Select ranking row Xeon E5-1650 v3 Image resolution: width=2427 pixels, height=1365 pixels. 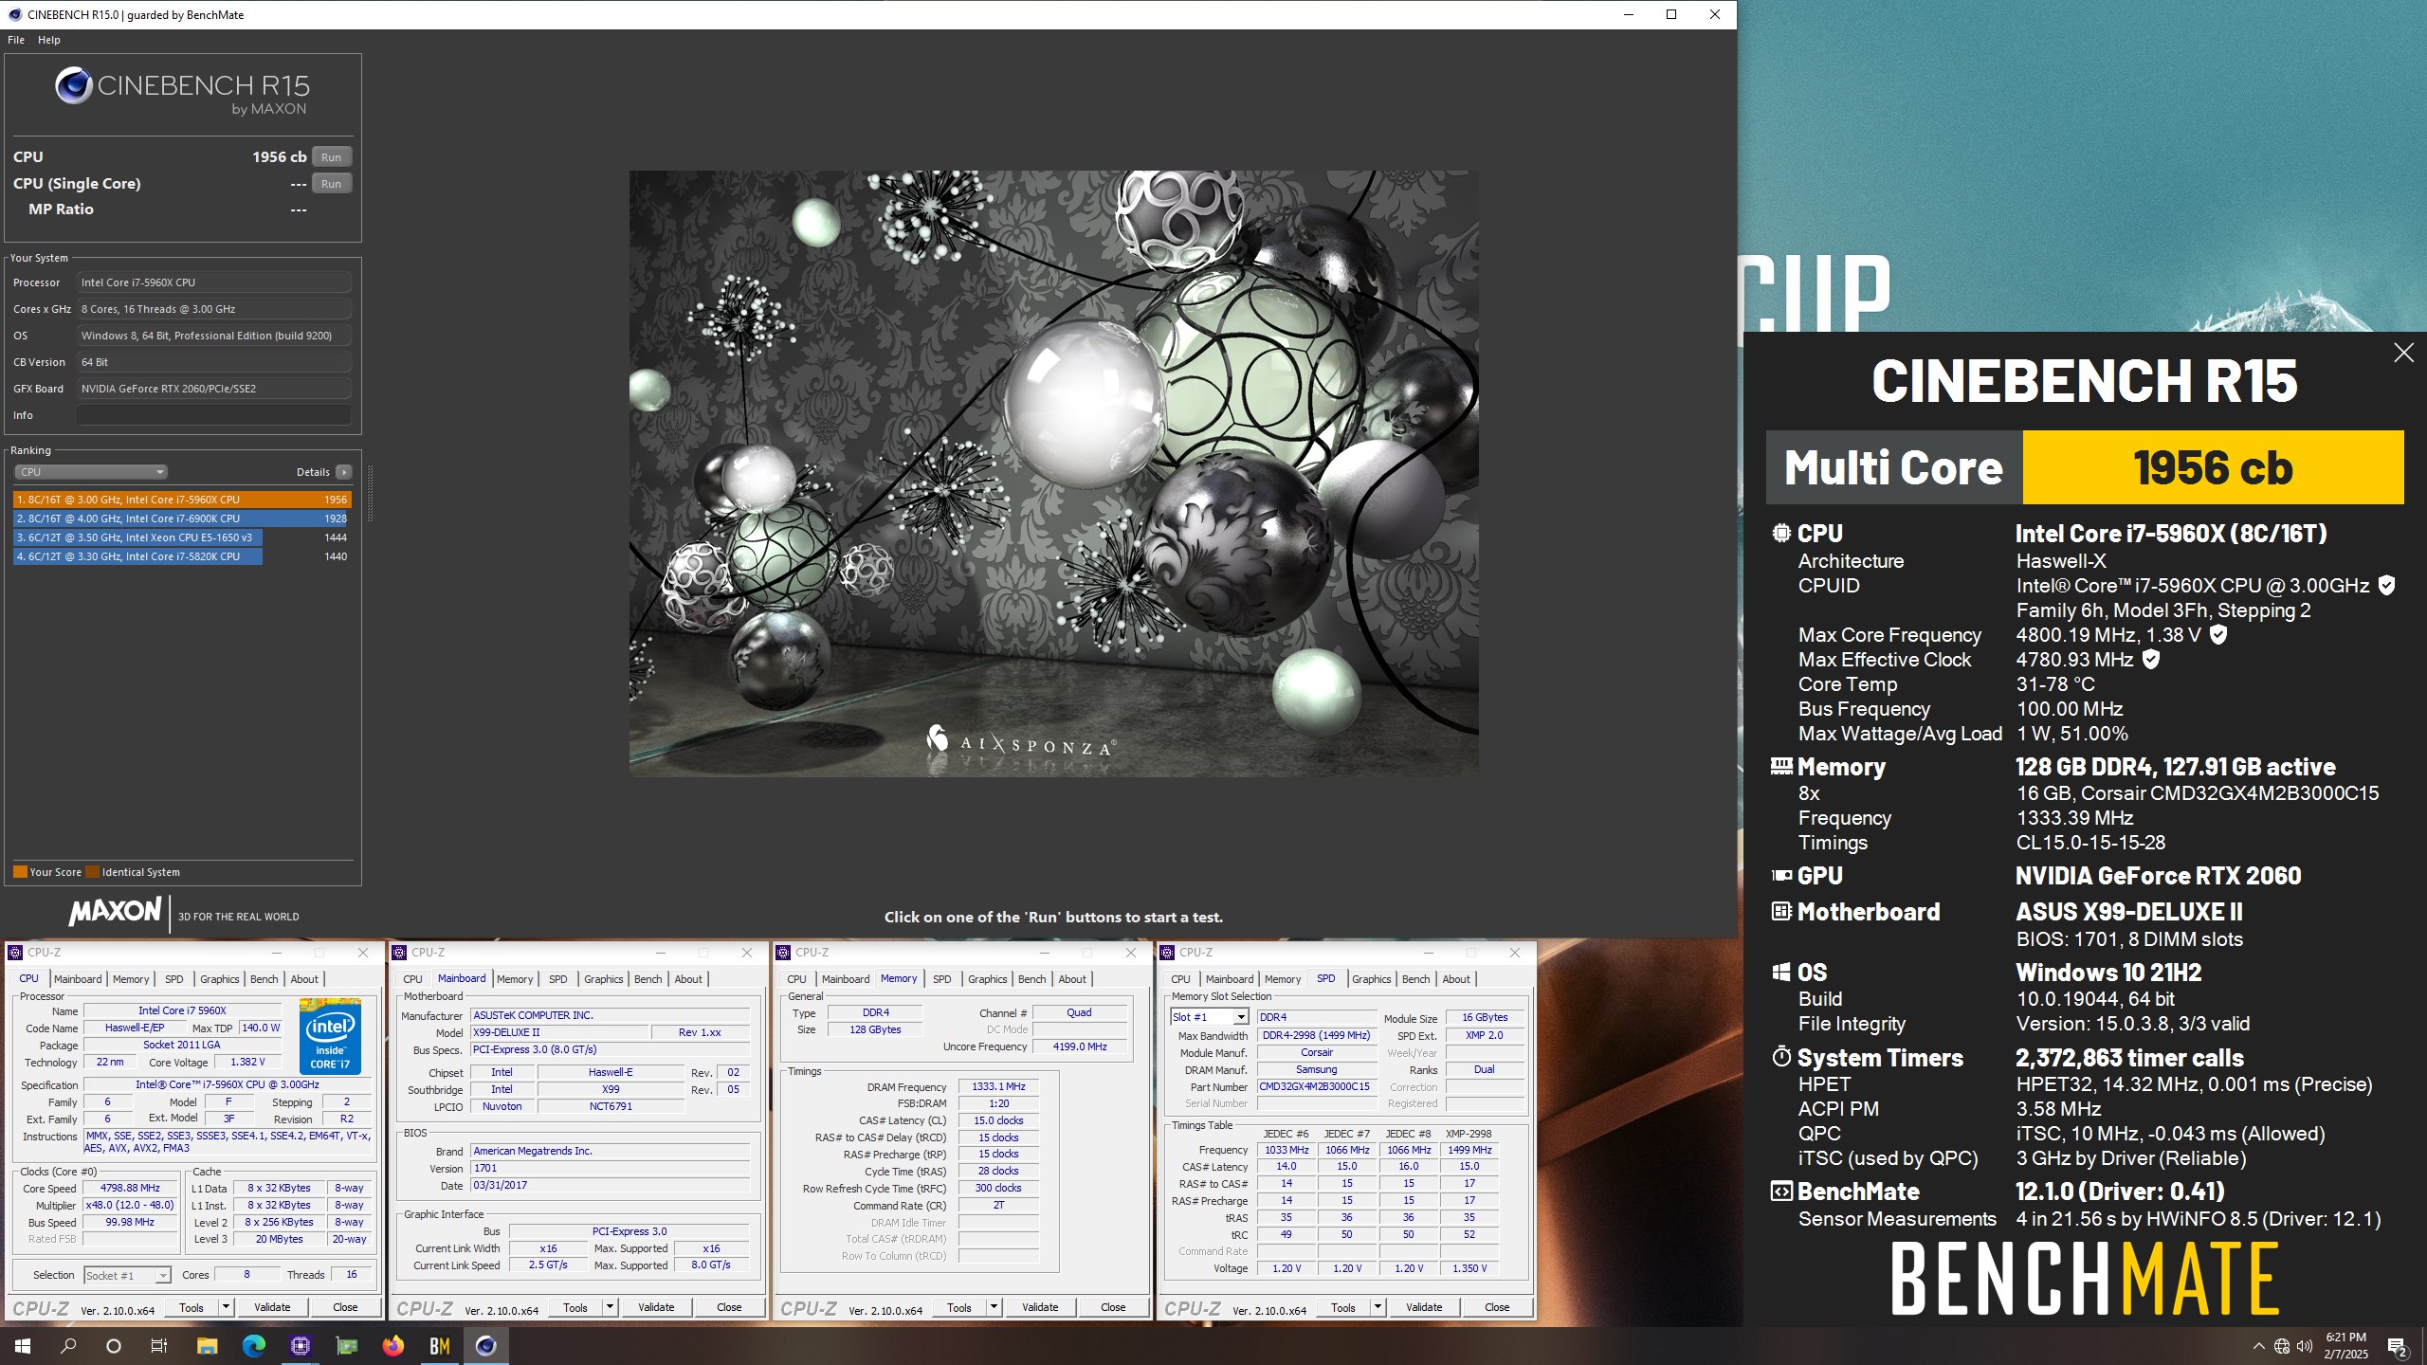(x=182, y=537)
